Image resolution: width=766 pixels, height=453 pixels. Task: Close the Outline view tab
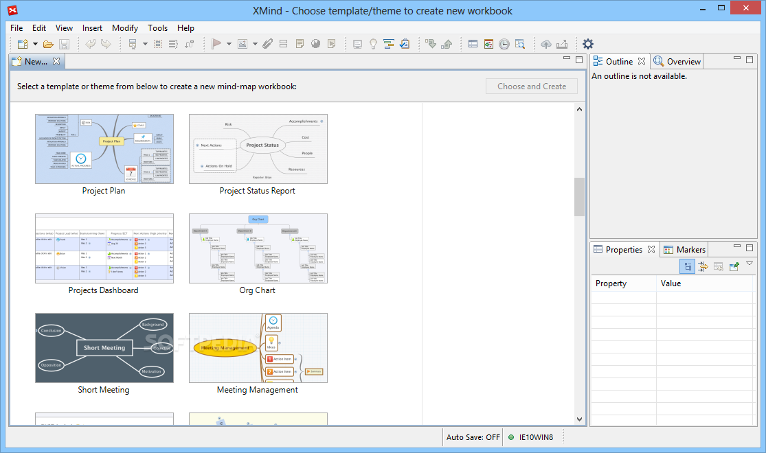pos(642,61)
